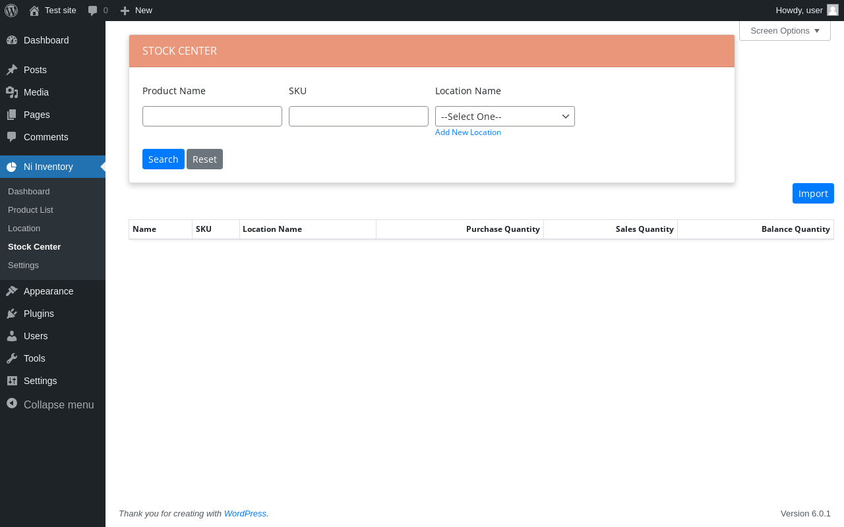Click the Name column header

(x=161, y=229)
